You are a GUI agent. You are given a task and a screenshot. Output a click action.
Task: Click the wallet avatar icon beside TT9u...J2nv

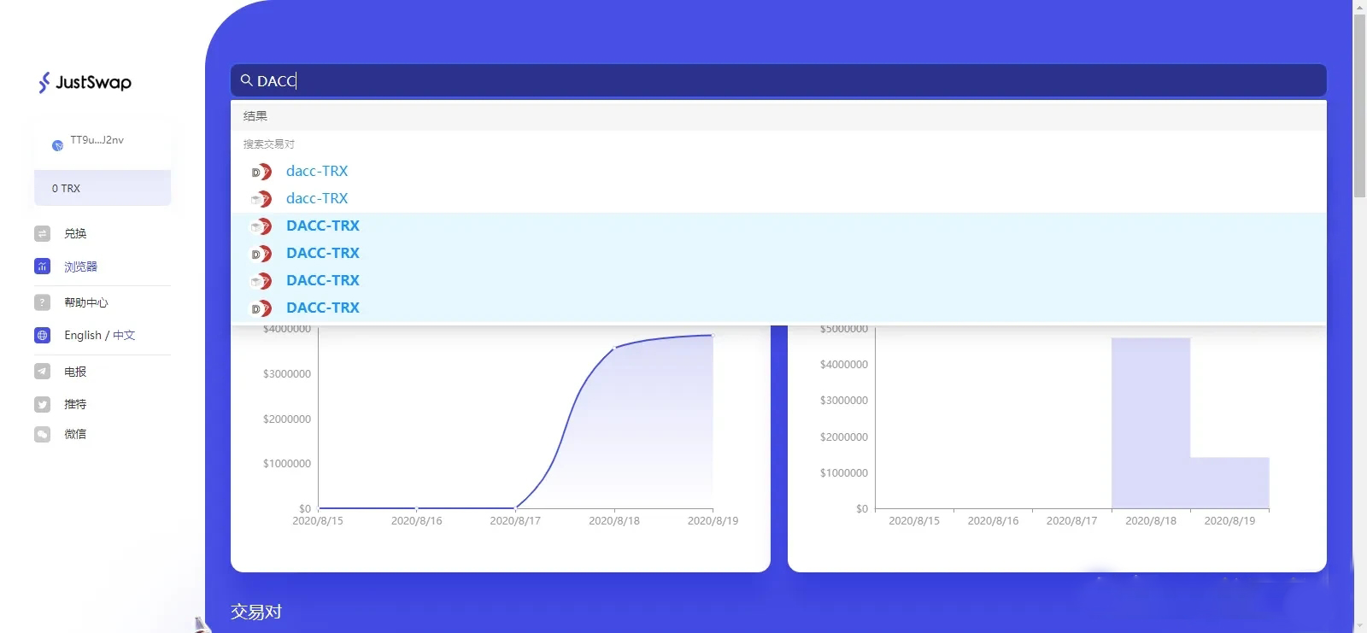point(57,145)
